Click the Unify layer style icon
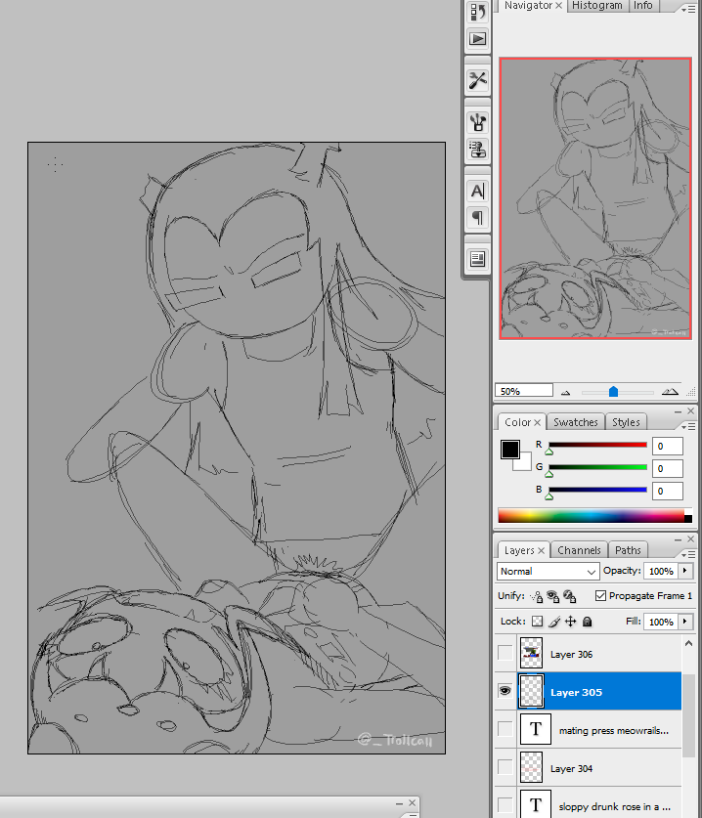This screenshot has width=702, height=818. (x=569, y=596)
